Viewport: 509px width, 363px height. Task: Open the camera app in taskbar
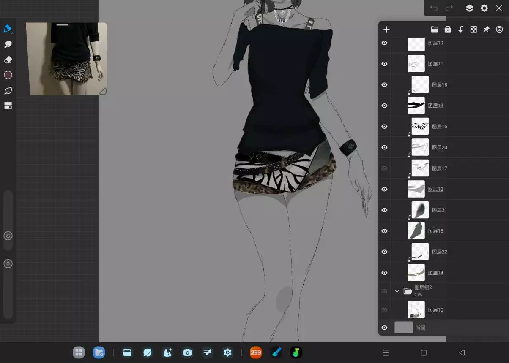click(x=187, y=352)
